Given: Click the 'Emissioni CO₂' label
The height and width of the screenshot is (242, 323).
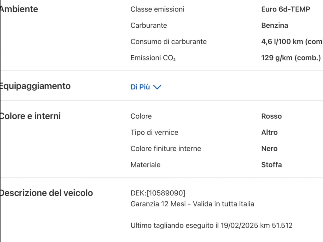Looking at the screenshot, I should tap(153, 58).
